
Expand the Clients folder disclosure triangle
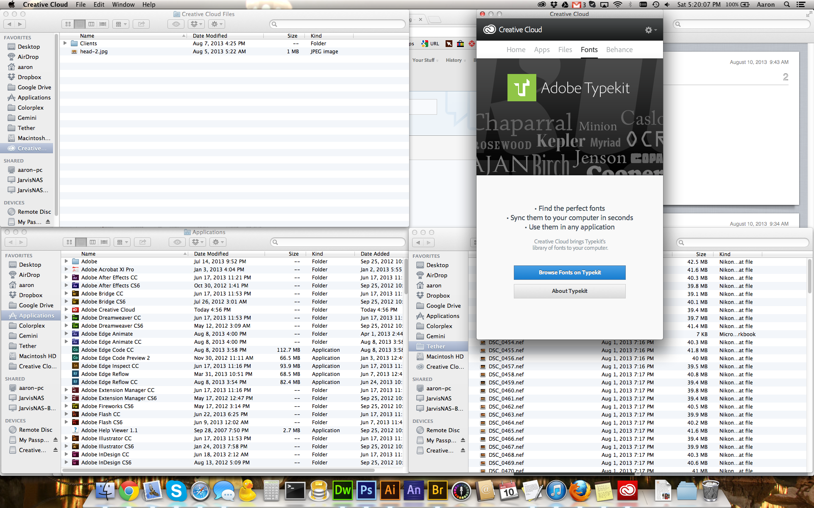65,43
